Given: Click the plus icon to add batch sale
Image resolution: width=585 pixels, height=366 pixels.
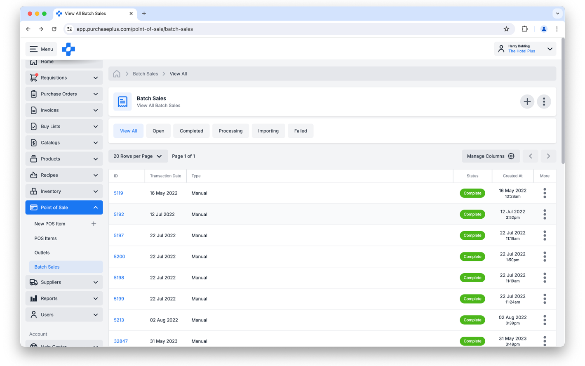Looking at the screenshot, I should click(x=527, y=102).
